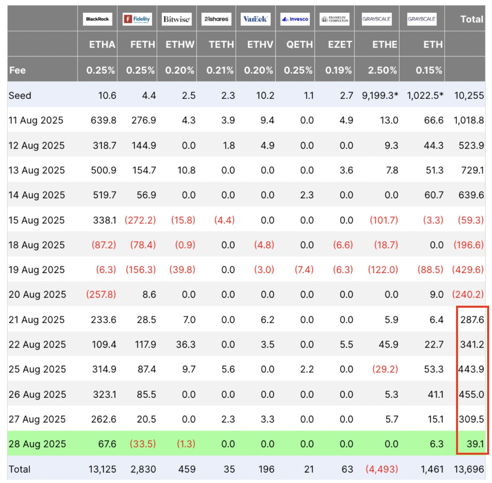Click the 455.0 total for 26 Aug
Image resolution: width=492 pixels, height=483 pixels.
point(471,394)
